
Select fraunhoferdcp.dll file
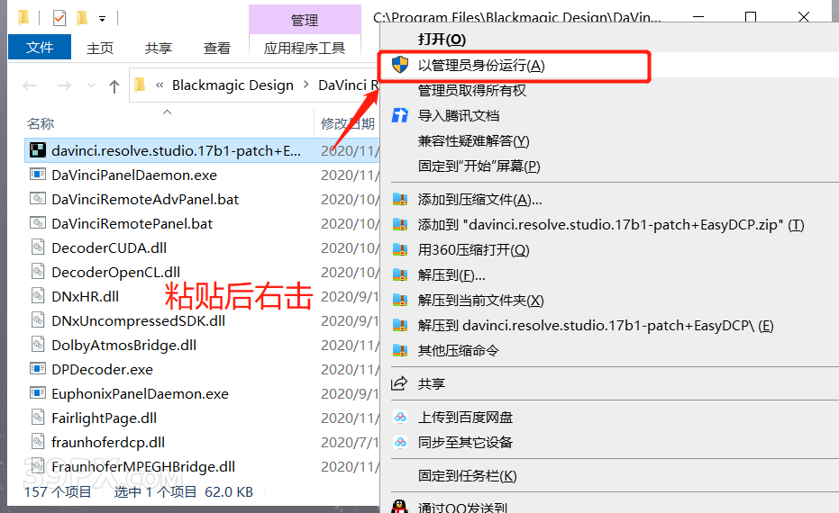[x=108, y=443]
